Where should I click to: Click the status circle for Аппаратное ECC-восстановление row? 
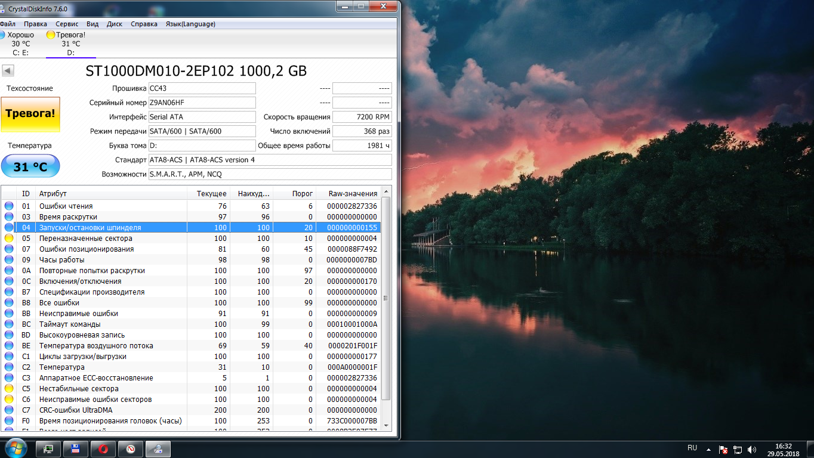pyautogui.click(x=9, y=378)
